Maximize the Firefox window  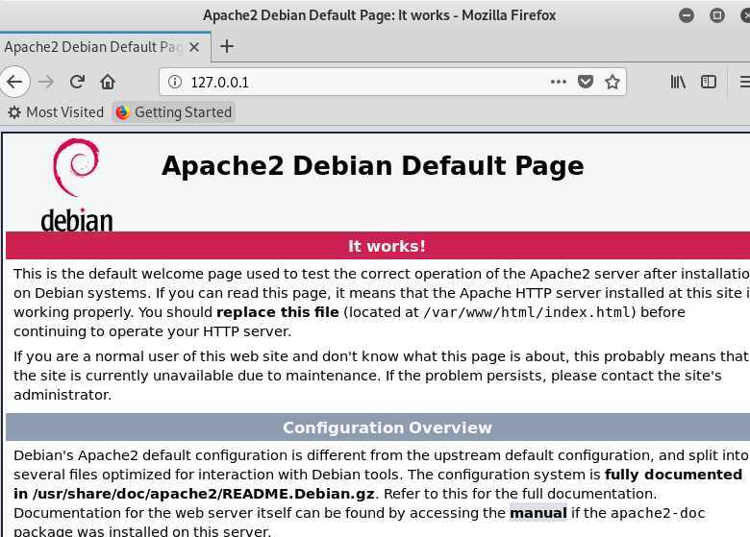pyautogui.click(x=717, y=15)
